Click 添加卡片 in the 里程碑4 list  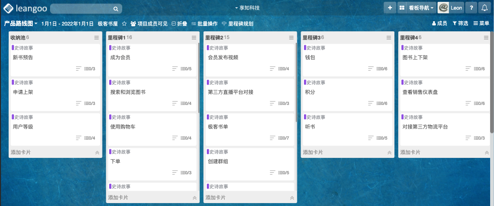410,152
